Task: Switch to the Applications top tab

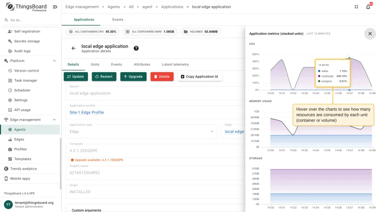Action: pos(84,19)
